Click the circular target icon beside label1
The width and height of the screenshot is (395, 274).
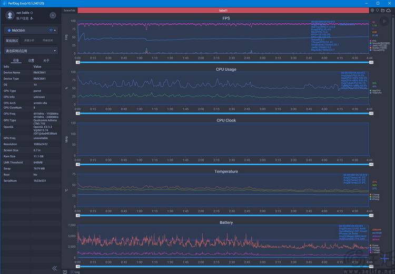pos(372,11)
